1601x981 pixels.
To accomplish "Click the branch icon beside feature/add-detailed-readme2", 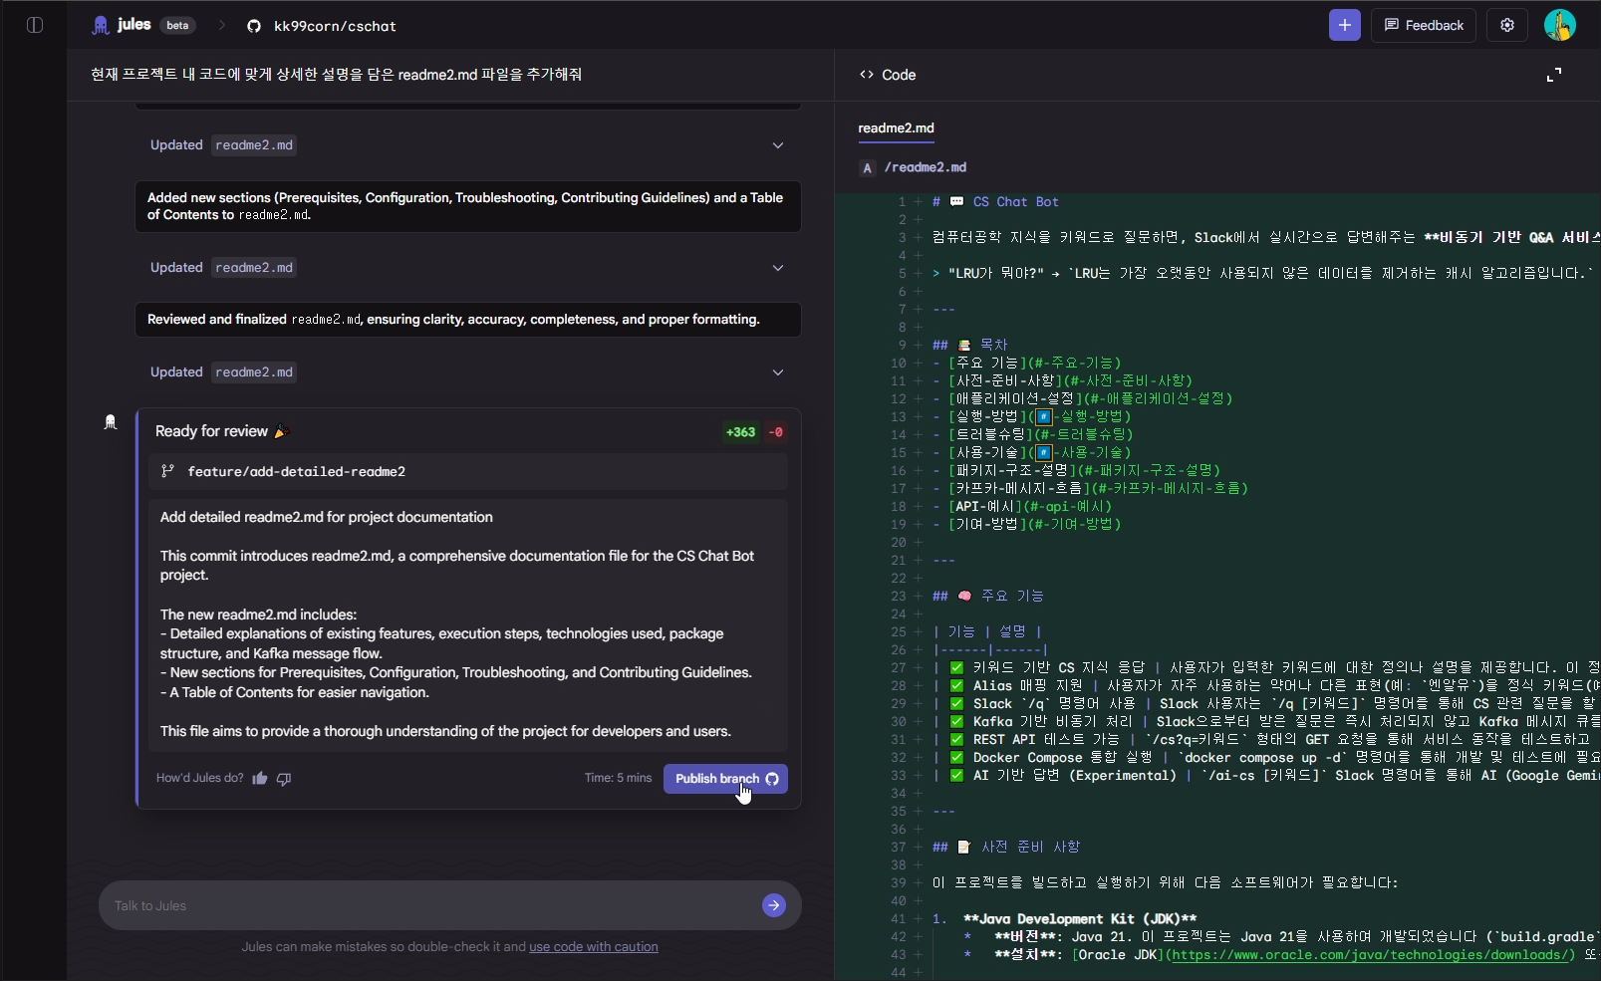I will (168, 471).
